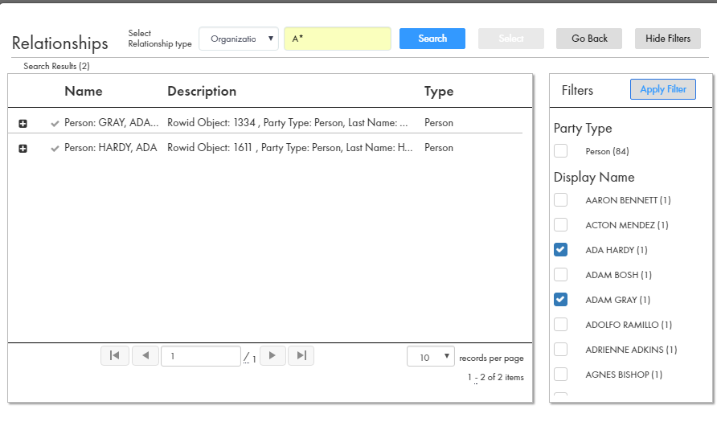Image resolution: width=717 pixels, height=422 pixels.
Task: Click the Person type cell in GRAY row
Action: point(439,122)
